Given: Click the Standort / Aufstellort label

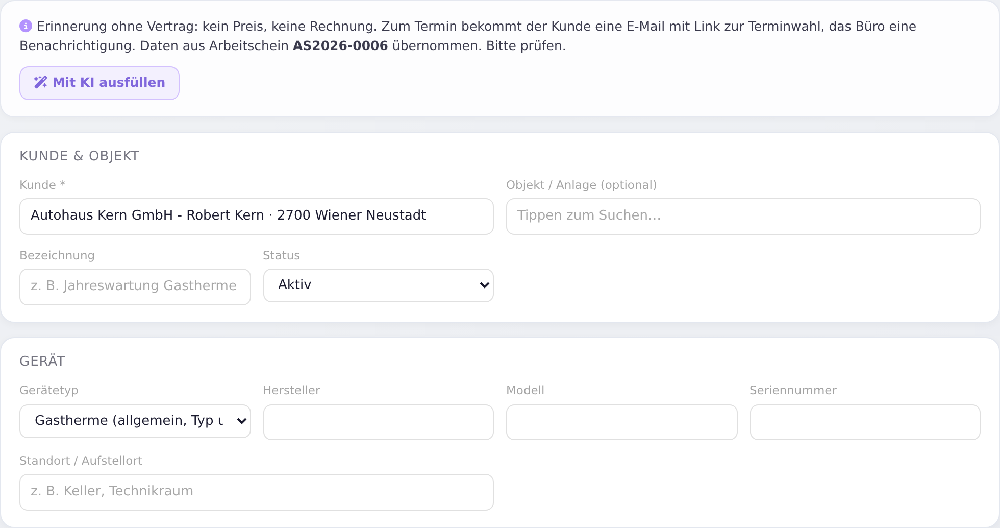Looking at the screenshot, I should [81, 461].
